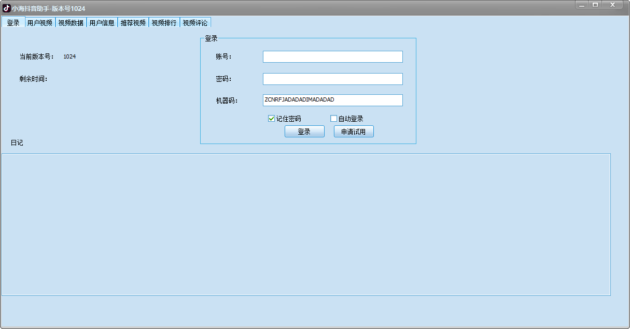Show the 视频评论 tab

tap(195, 23)
